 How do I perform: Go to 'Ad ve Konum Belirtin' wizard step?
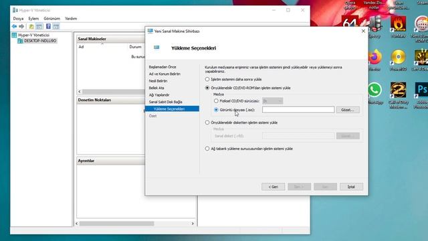point(165,74)
